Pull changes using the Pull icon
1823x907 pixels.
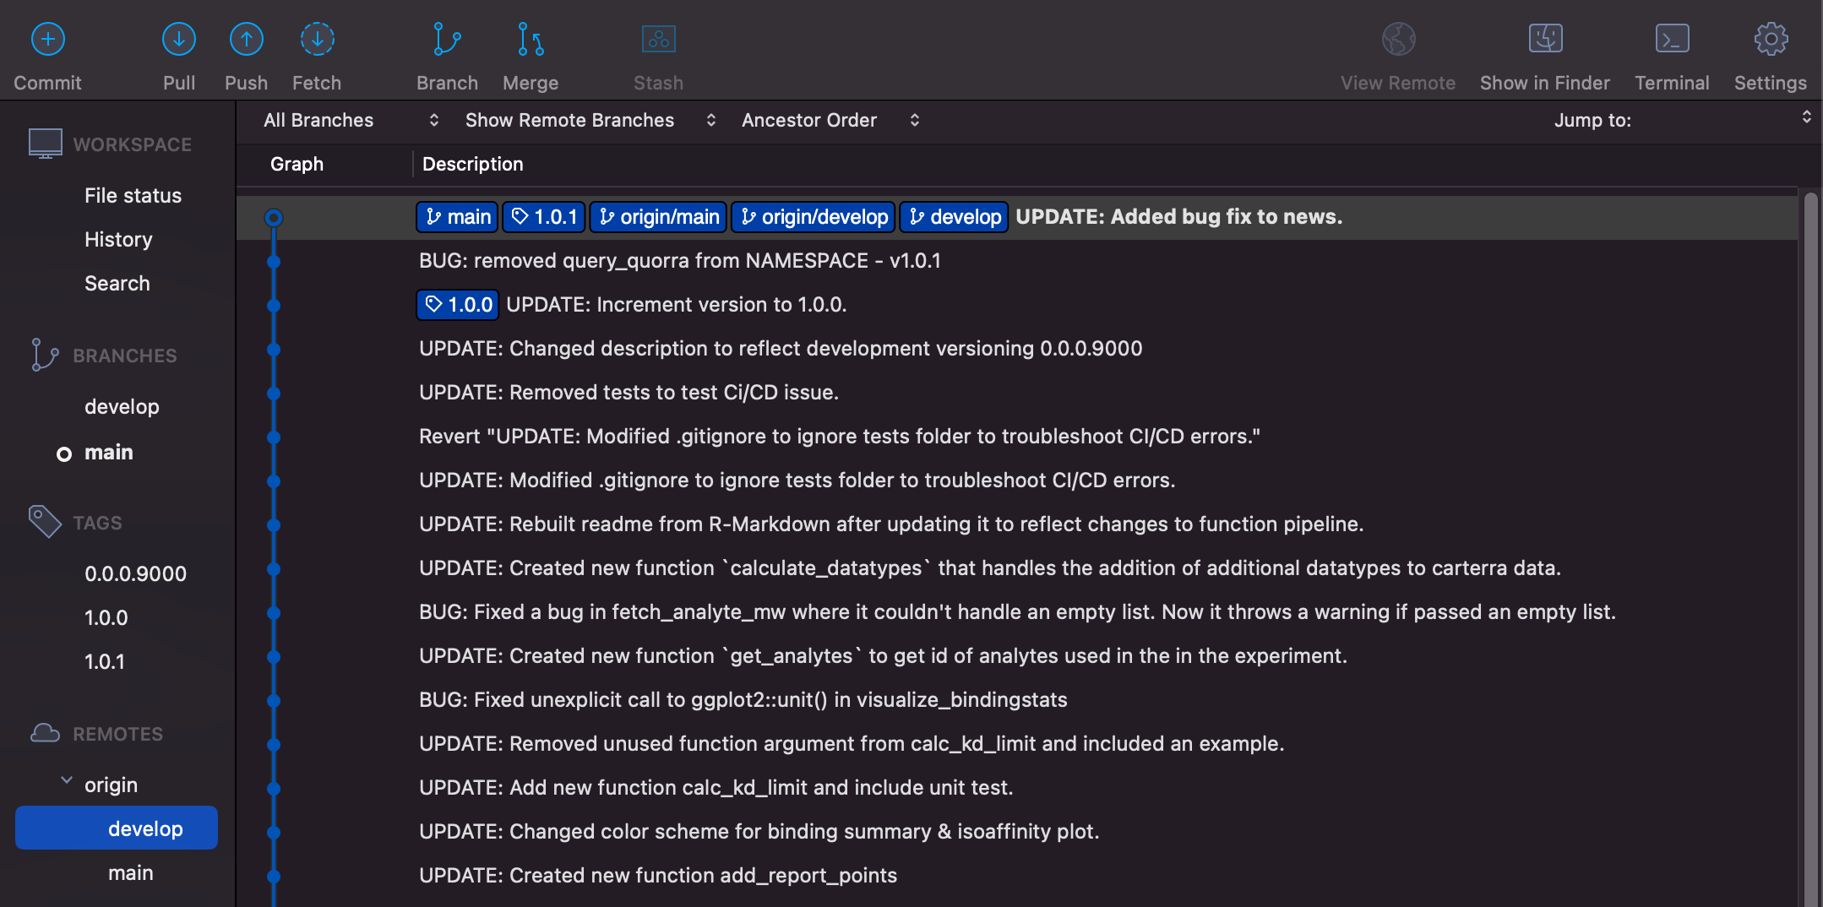coord(179,39)
